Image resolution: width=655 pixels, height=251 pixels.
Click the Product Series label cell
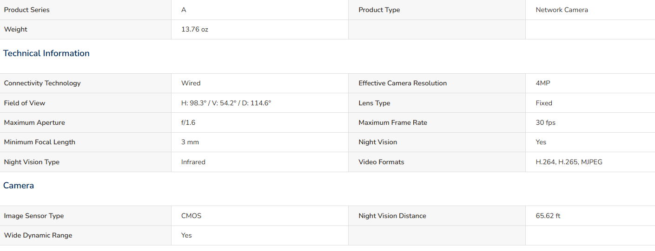(x=86, y=10)
